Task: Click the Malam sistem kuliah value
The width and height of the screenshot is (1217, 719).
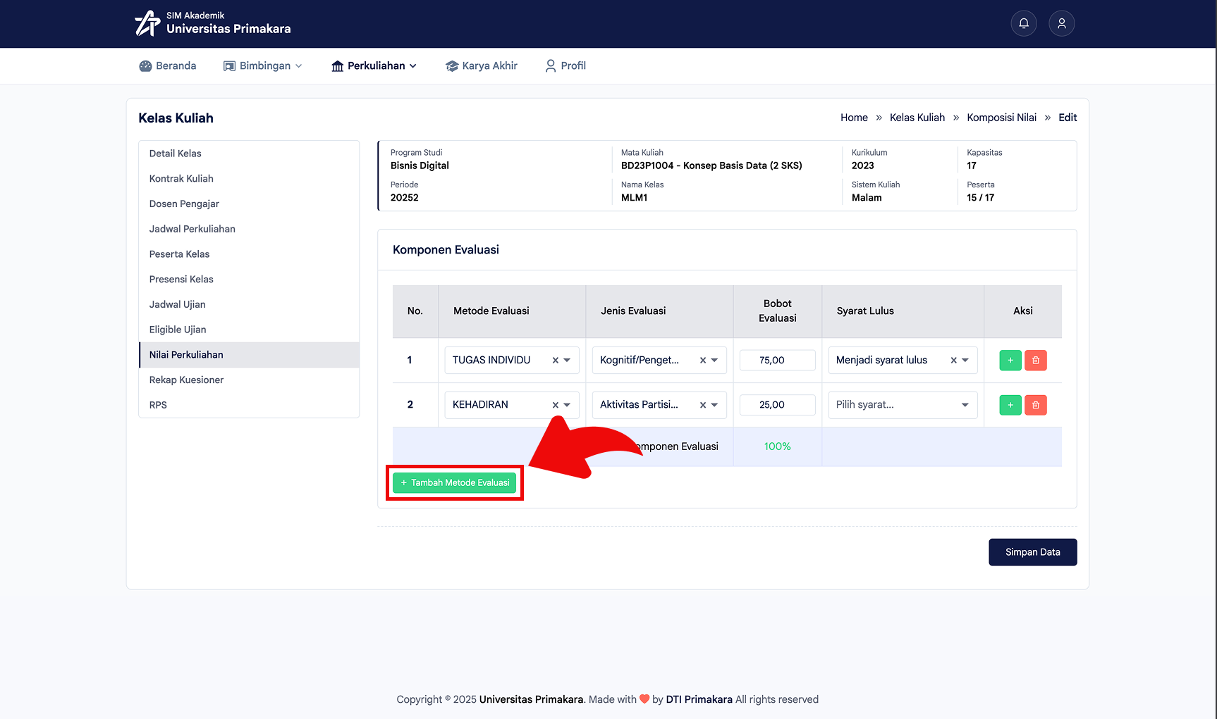Action: pos(867,198)
